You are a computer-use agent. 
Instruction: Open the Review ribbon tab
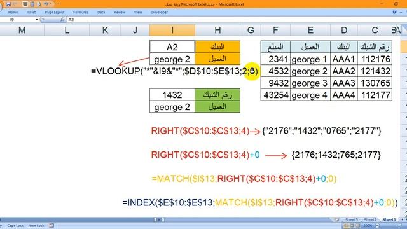click(x=120, y=12)
